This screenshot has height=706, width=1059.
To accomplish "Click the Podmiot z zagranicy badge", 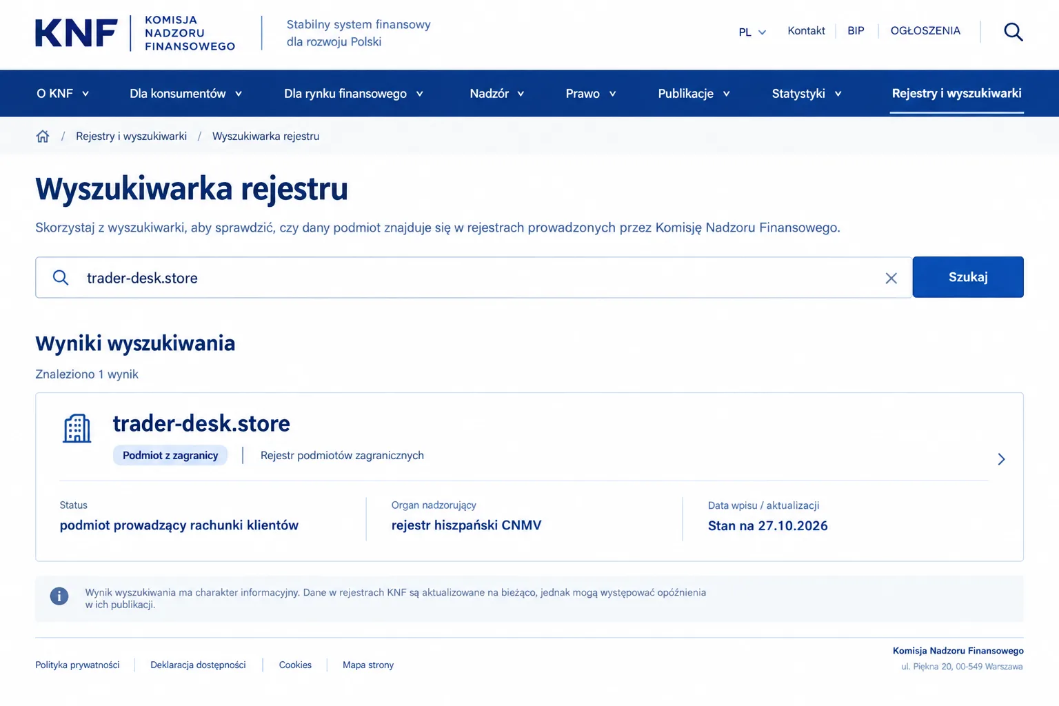I will coord(170,456).
